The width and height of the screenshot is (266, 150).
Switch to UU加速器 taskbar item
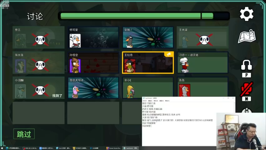[94, 148]
